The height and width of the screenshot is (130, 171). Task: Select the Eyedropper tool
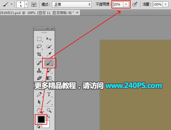click(49, 54)
